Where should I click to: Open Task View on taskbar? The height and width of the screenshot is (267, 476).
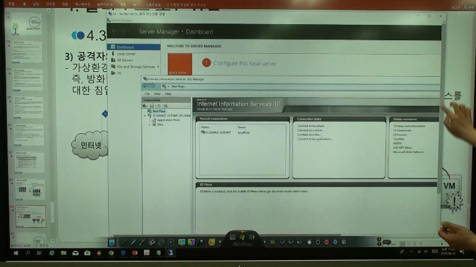(x=40, y=253)
